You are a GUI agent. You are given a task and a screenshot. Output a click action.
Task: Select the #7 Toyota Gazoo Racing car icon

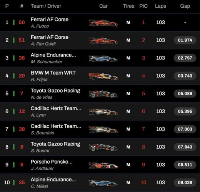tap(103, 94)
